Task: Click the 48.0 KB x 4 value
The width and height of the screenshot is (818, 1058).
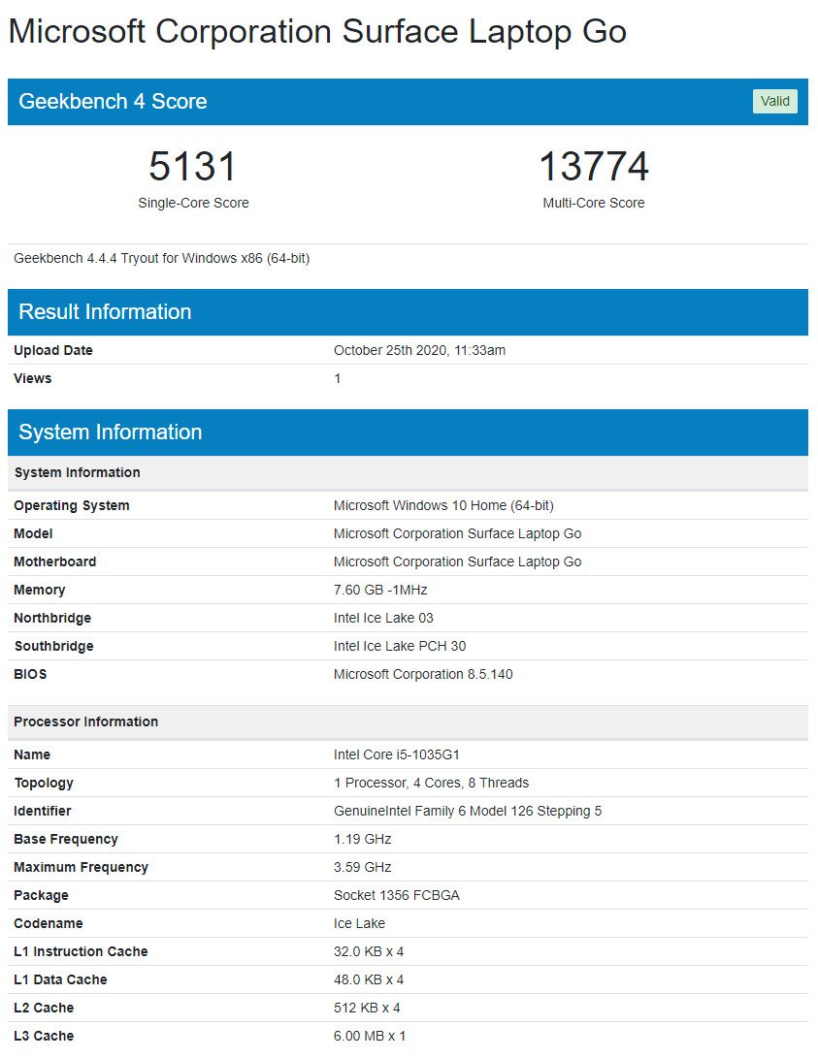Action: [369, 979]
